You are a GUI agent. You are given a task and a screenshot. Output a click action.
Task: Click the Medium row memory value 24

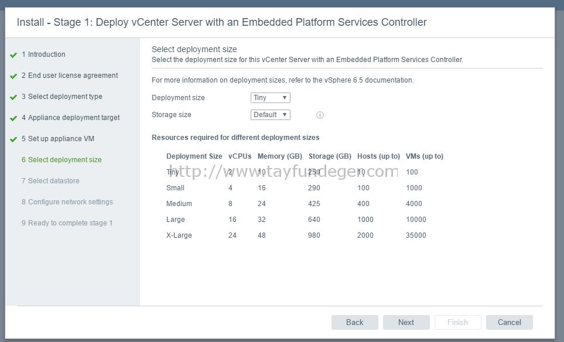coord(261,204)
